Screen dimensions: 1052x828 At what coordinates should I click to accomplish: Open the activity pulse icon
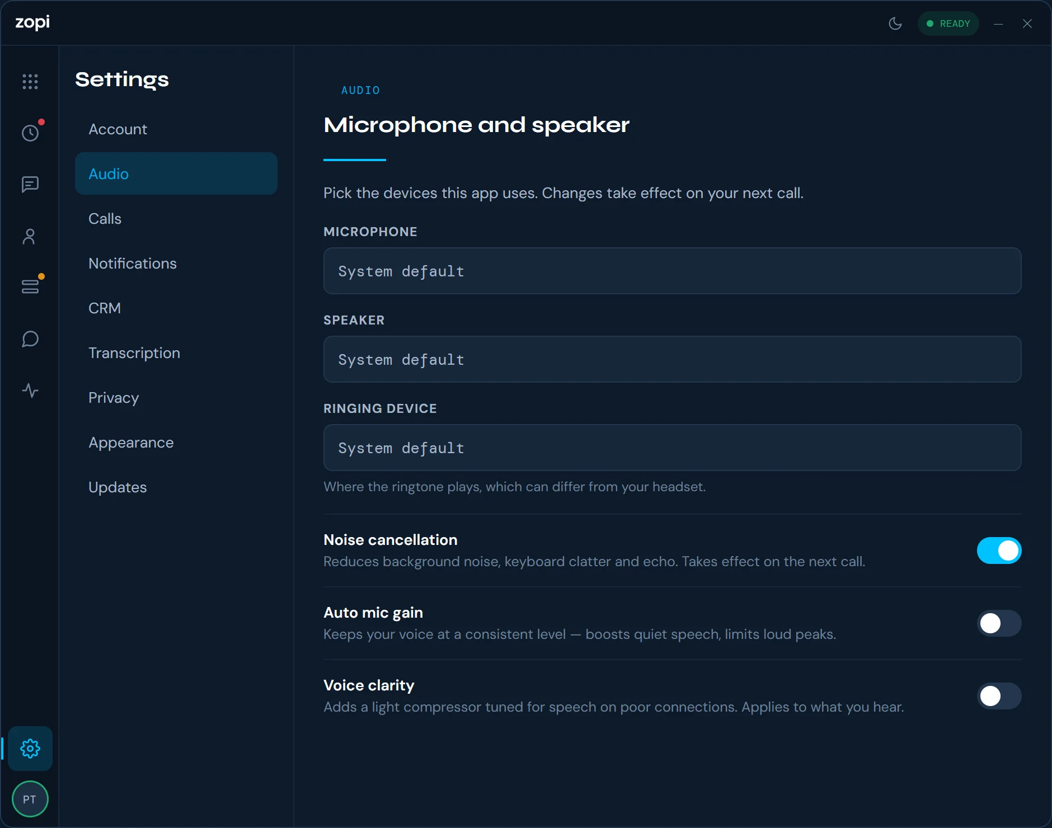tap(30, 391)
